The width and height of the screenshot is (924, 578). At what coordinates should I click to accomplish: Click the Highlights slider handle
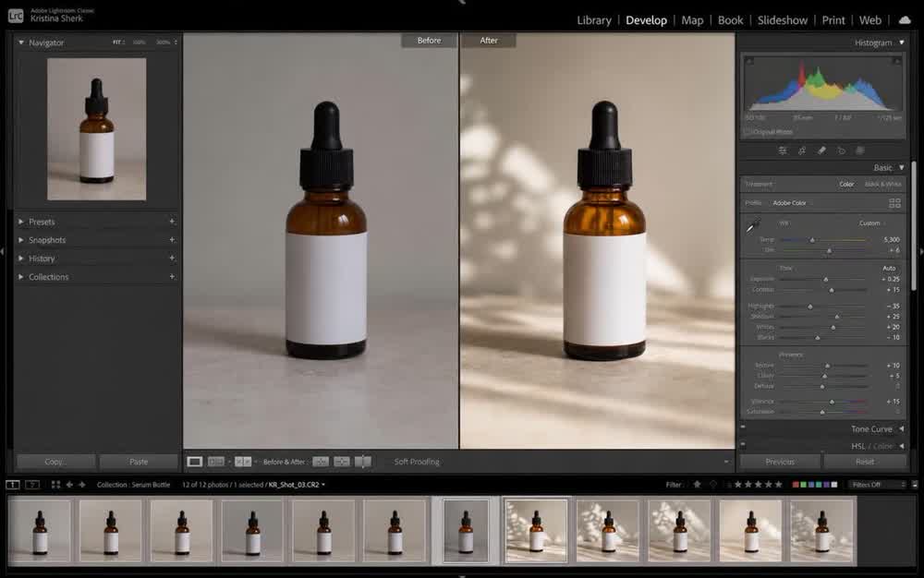810,307
